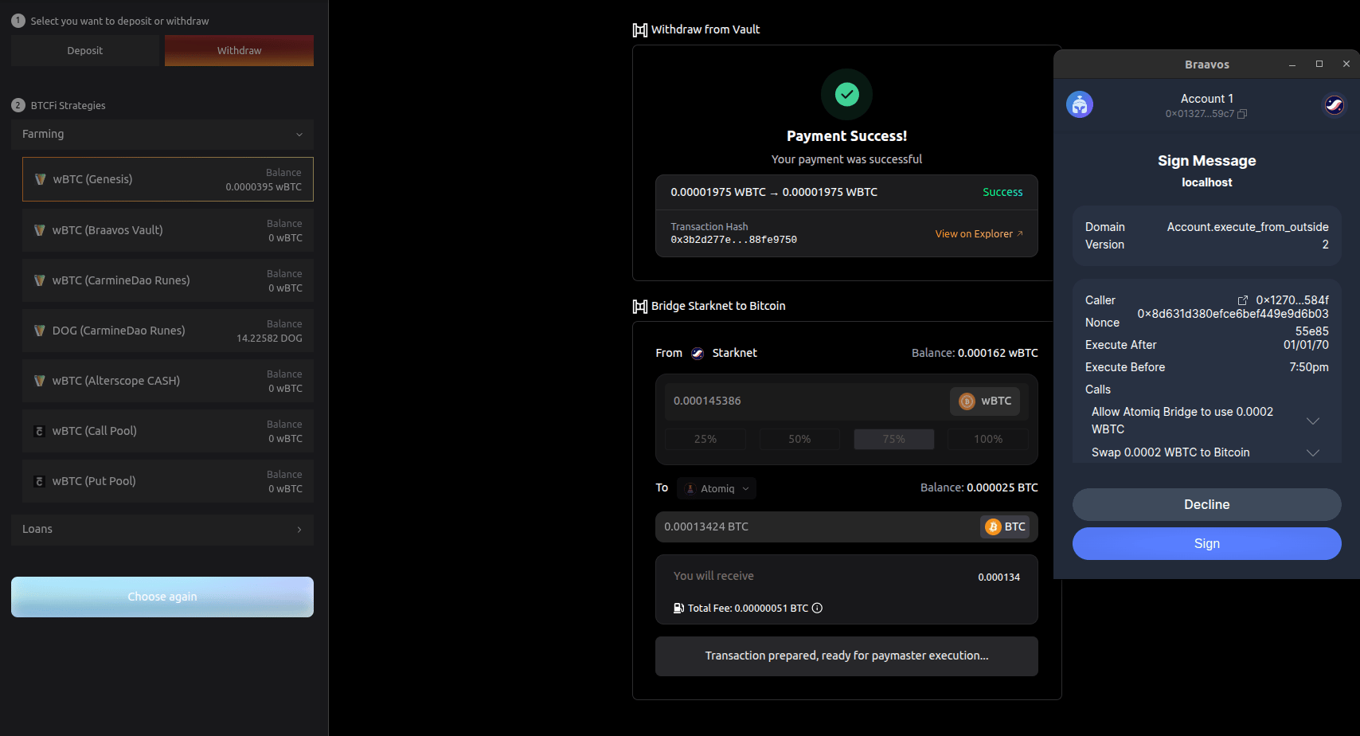Click the 0.00013424 BTC output field
Screen dimensions: 1360x736
point(816,527)
